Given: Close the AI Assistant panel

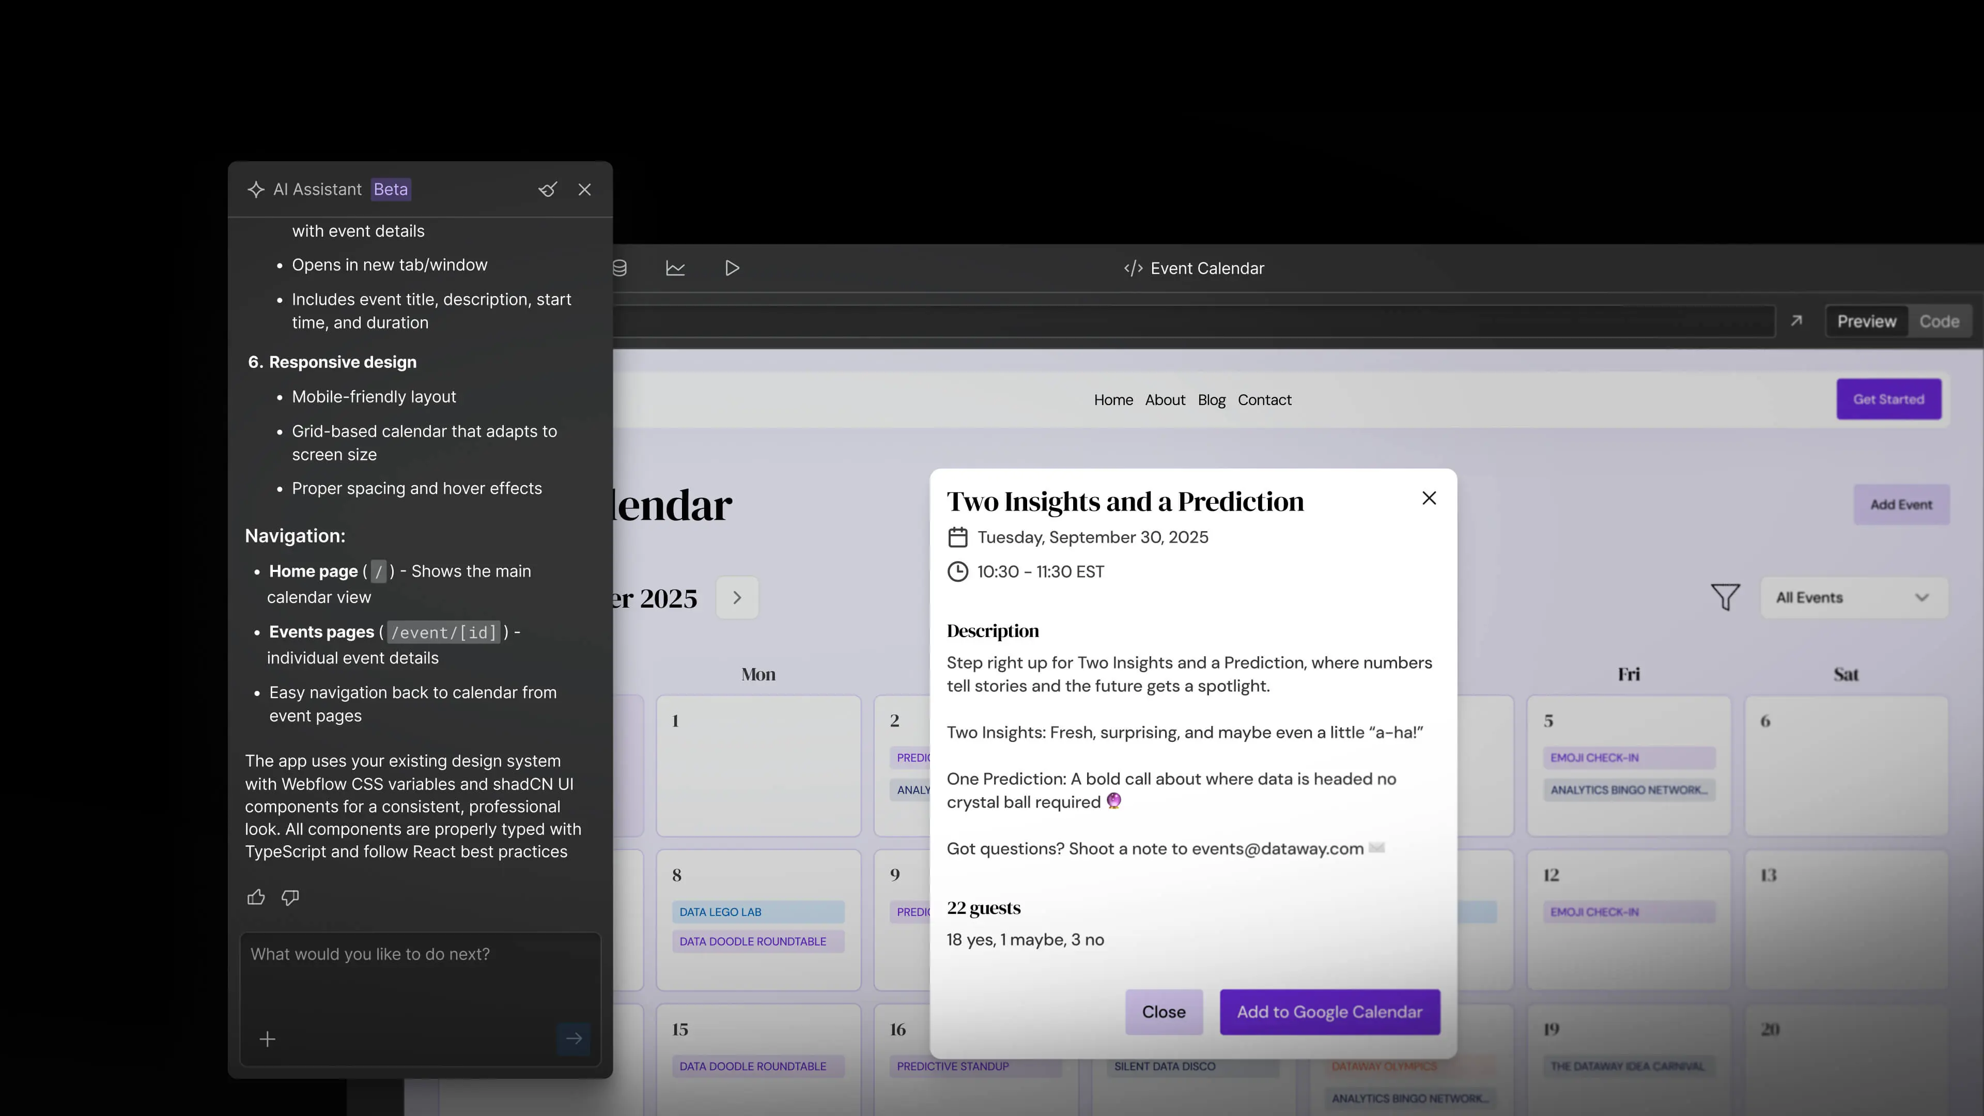Looking at the screenshot, I should pos(584,190).
